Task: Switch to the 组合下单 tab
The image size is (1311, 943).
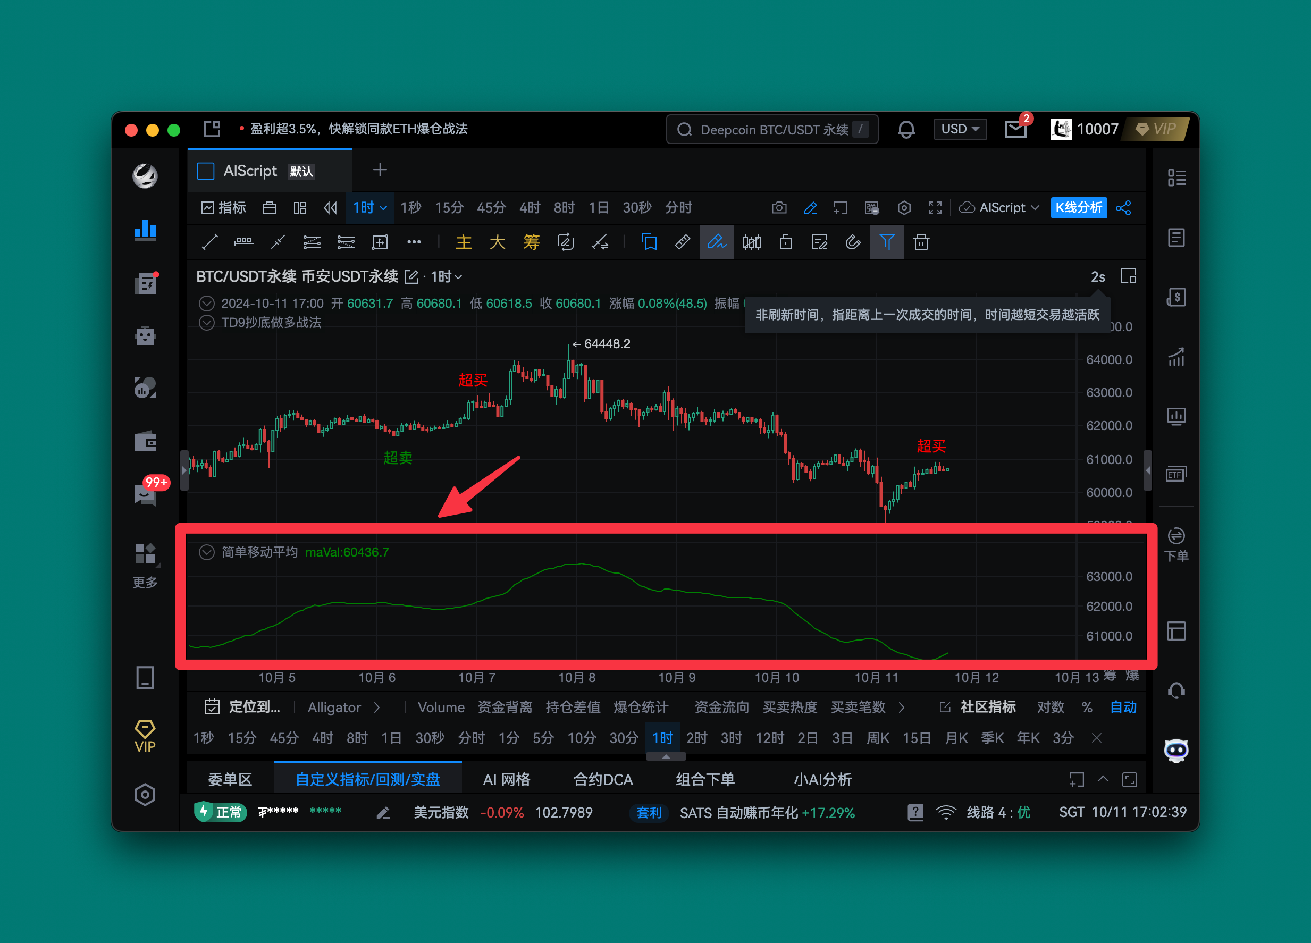Action: pos(705,779)
